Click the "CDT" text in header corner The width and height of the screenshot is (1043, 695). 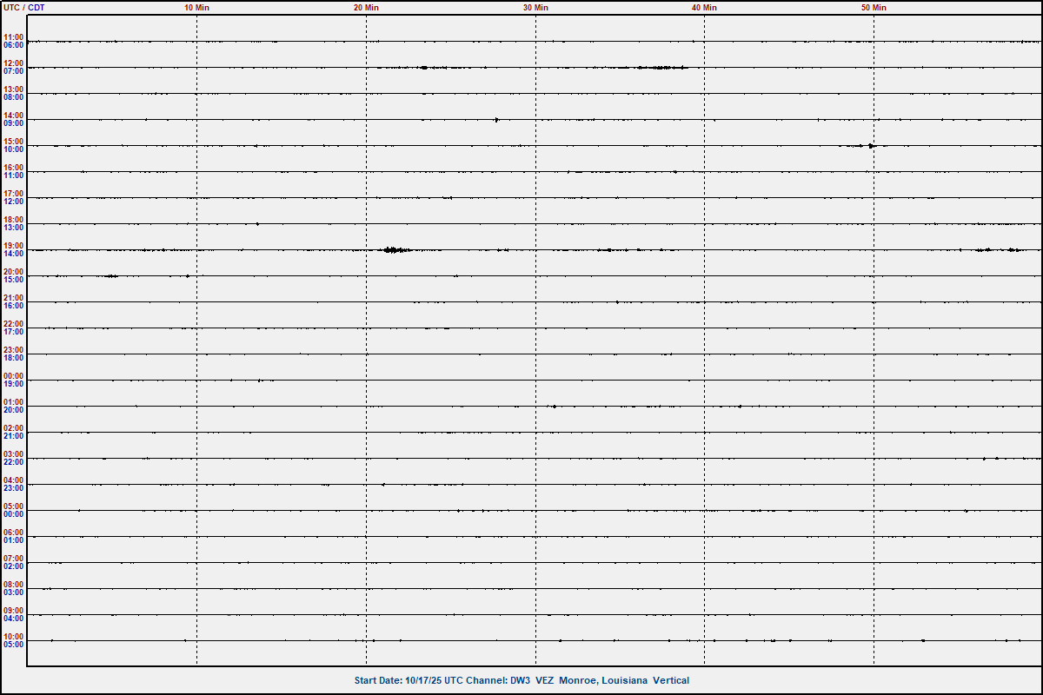pos(37,8)
